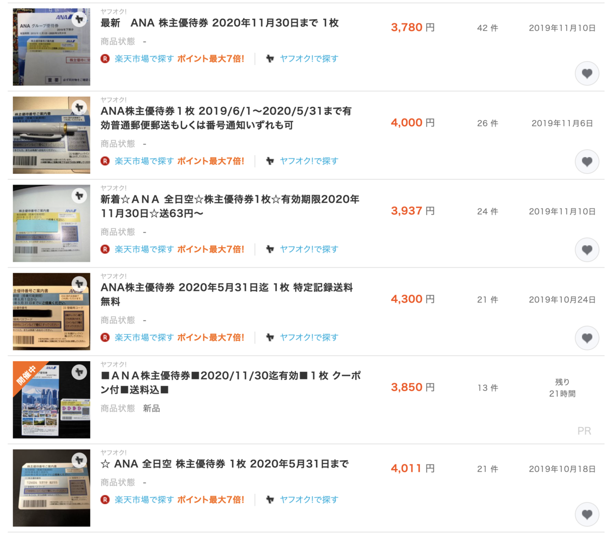Click the PR label on 3,850円 listing
Viewport: 611px width, 535px height.
click(x=584, y=431)
